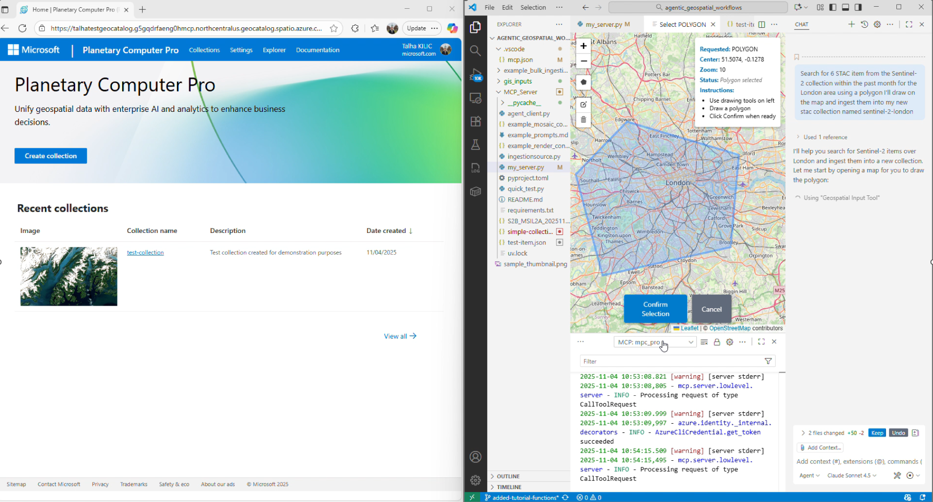Expand the TIMELINE section

tap(509, 487)
